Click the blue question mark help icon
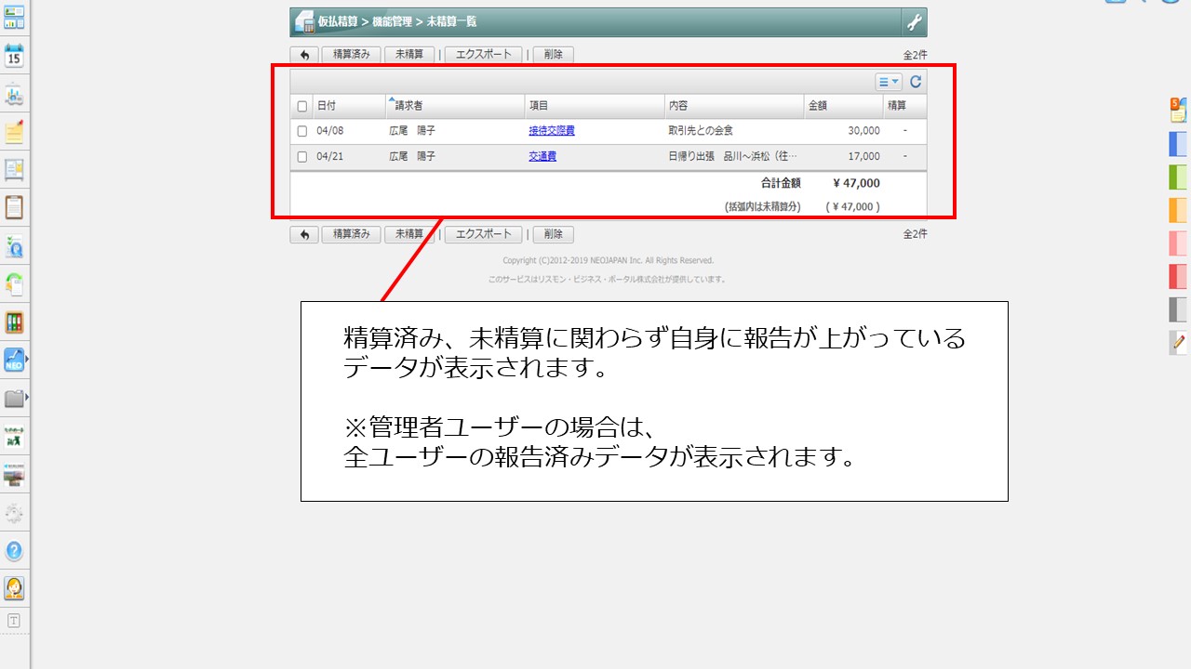 (x=14, y=551)
